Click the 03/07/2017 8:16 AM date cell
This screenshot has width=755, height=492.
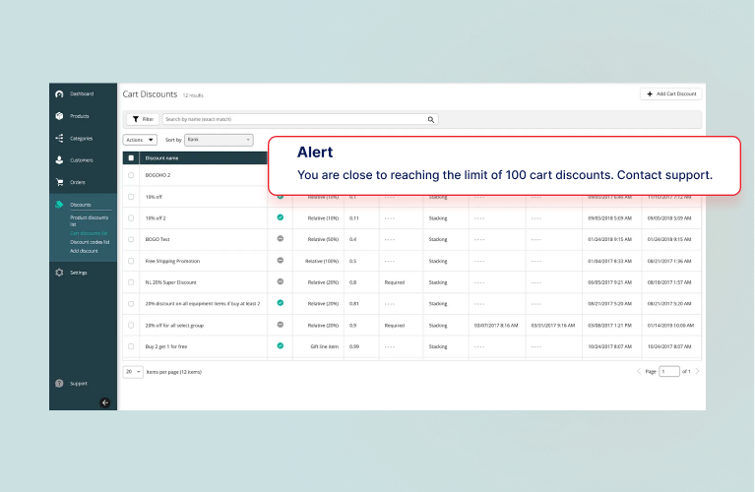coord(496,326)
